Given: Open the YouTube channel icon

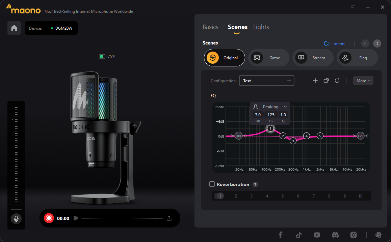Looking at the screenshot, I should pyautogui.click(x=317, y=235).
